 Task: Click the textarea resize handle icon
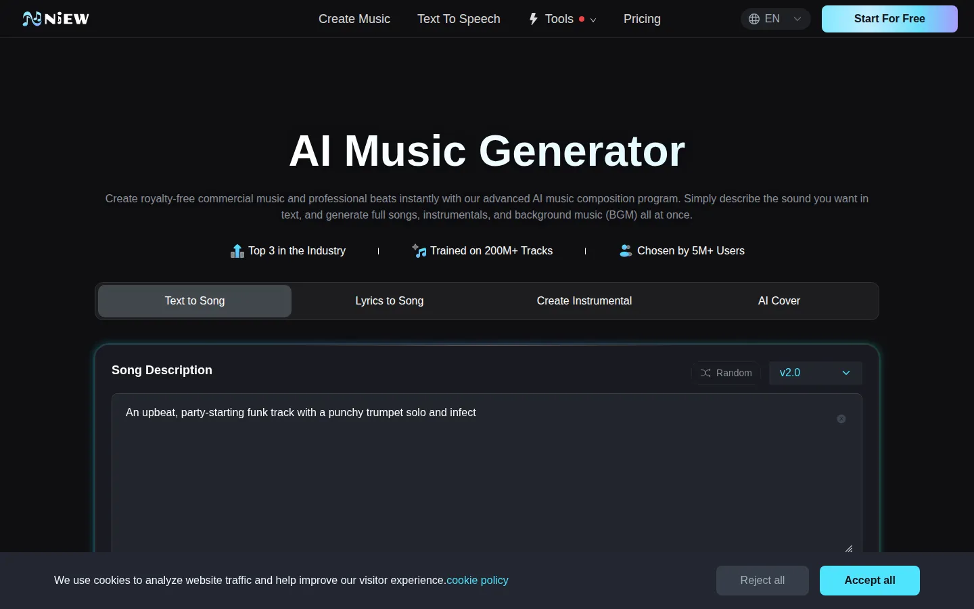pyautogui.click(x=849, y=548)
